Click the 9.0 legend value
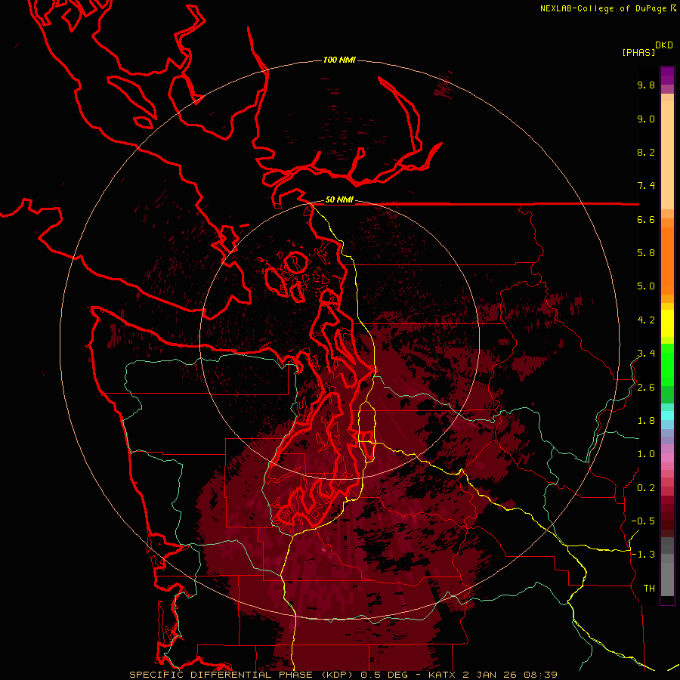This screenshot has width=680, height=680. click(x=646, y=119)
